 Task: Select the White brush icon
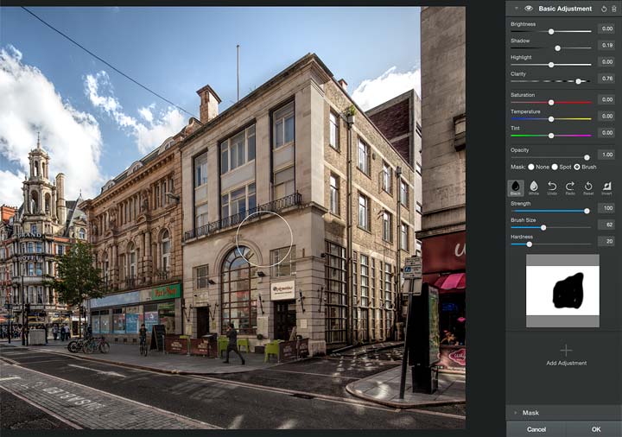(534, 187)
